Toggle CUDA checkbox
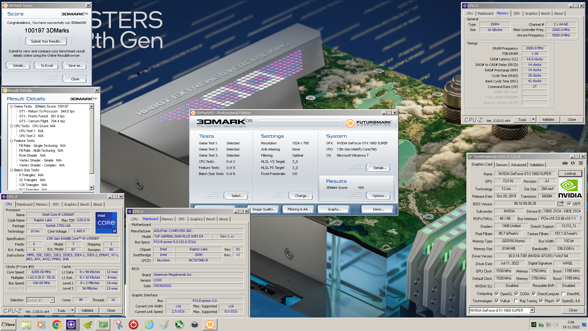 pos(516,294)
